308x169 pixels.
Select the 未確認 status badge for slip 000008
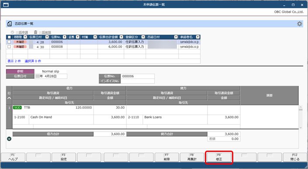pyautogui.click(x=20, y=46)
